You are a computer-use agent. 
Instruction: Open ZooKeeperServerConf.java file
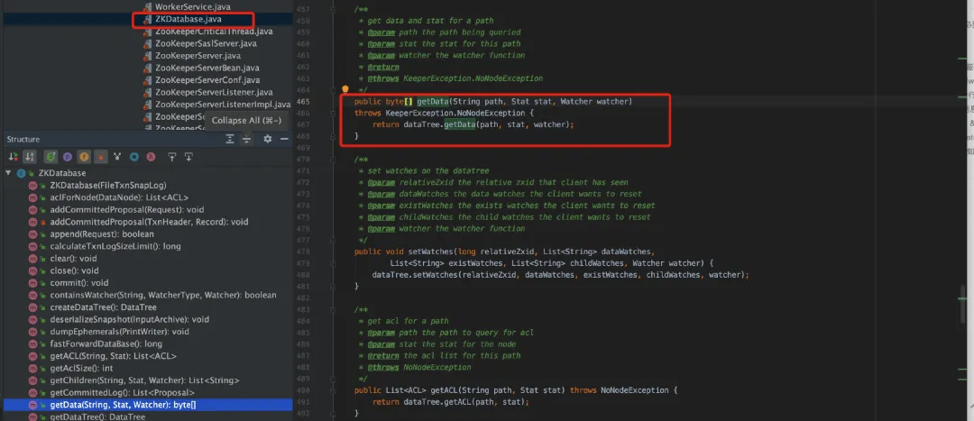click(x=207, y=80)
